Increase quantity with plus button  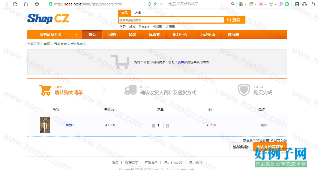pos(167,126)
